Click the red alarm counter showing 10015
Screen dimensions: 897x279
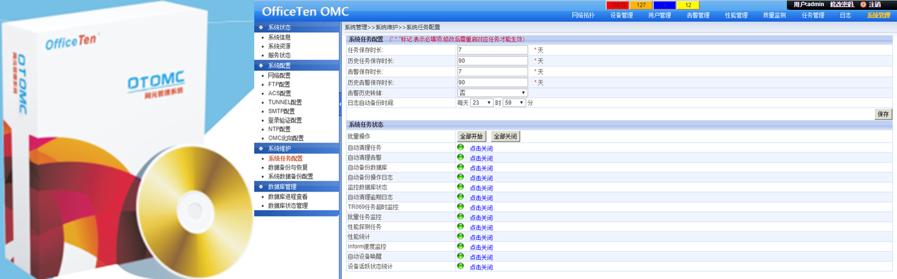[x=617, y=5]
